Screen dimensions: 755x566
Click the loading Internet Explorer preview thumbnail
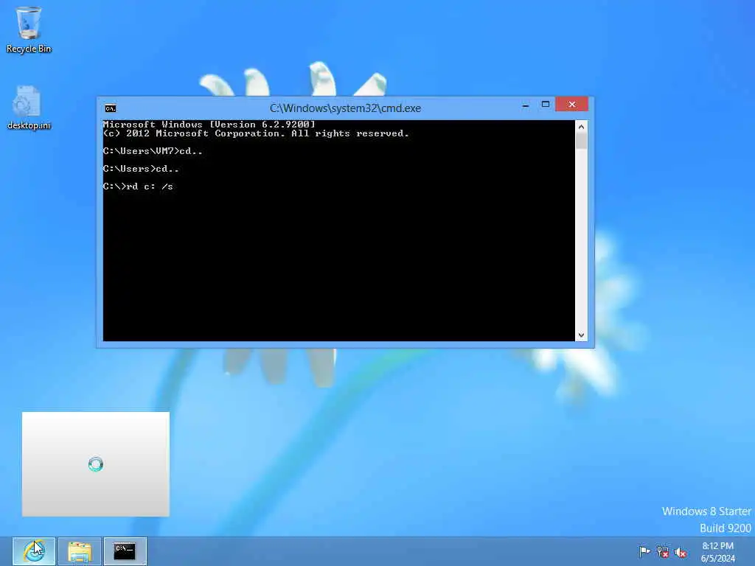[x=95, y=464]
